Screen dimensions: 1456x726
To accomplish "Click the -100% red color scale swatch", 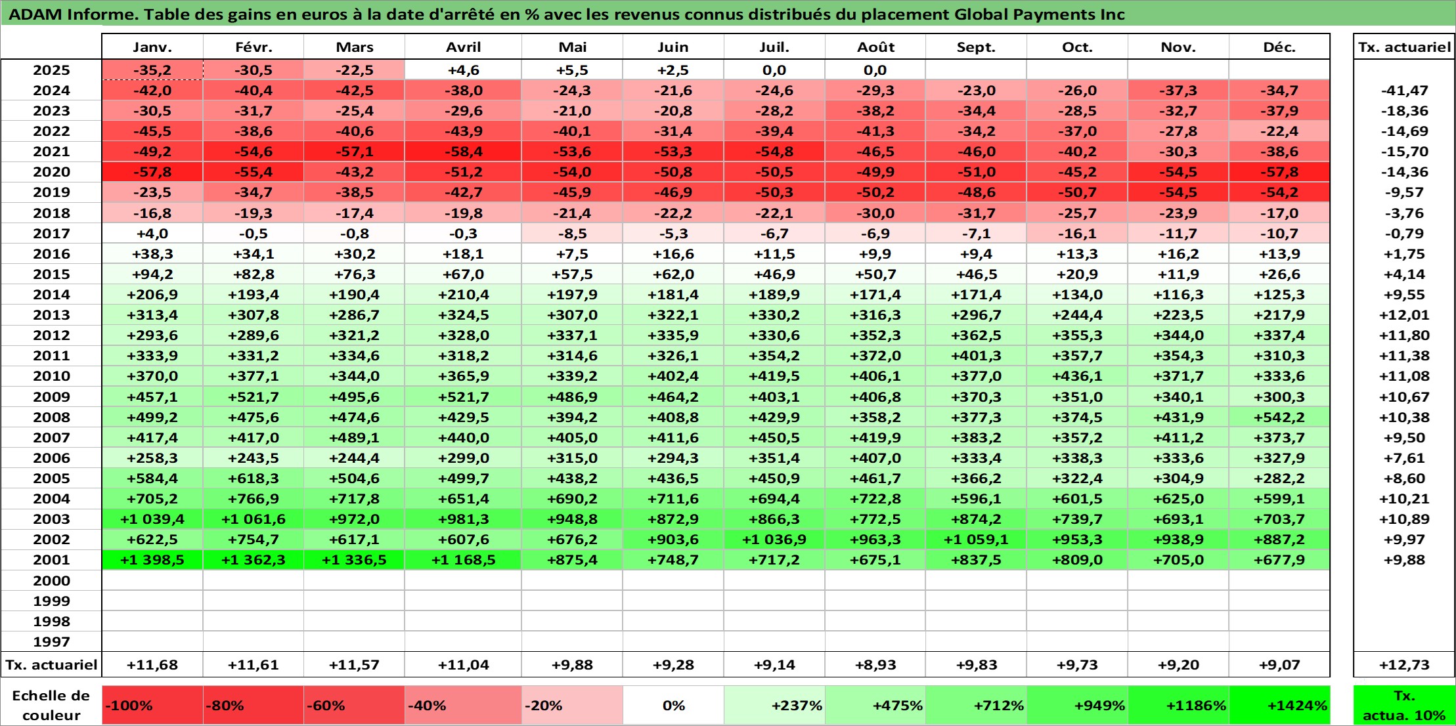I will (x=152, y=706).
